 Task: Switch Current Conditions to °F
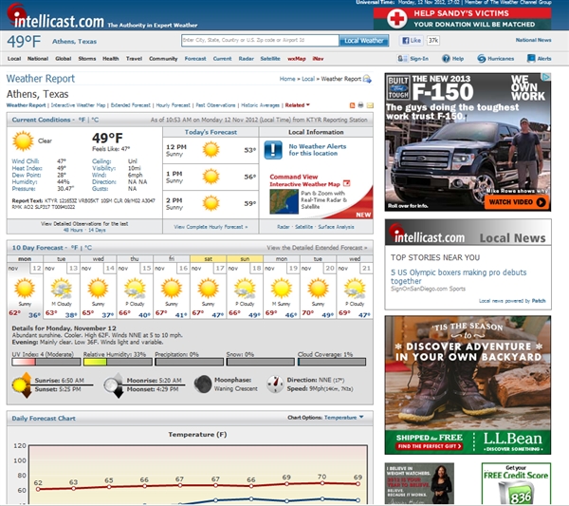point(82,120)
